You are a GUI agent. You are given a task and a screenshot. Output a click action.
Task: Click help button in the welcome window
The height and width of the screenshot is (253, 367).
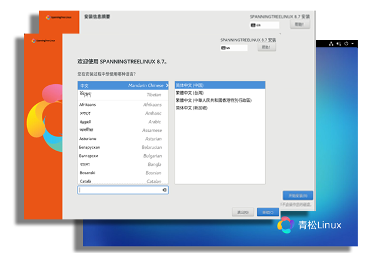point(267,47)
